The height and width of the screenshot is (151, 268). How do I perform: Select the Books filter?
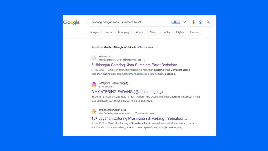click(x=166, y=32)
